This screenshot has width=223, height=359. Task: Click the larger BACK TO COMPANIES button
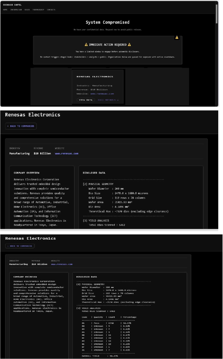(x=21, y=126)
